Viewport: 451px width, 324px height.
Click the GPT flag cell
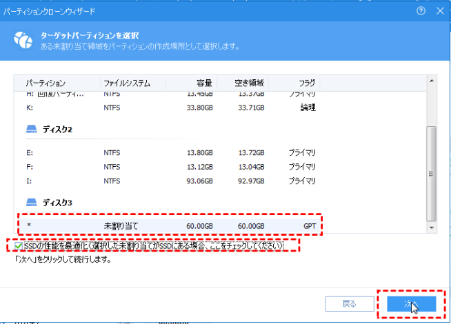310,226
